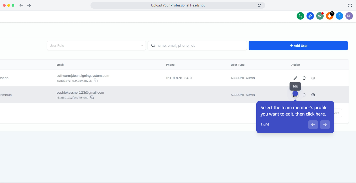
Task: Reload the page with refresh icon
Action: click(x=259, y=5)
